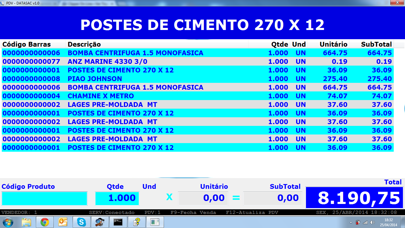This screenshot has height=228, width=405.
Task: Focus the Qtde field showing 1.000
Action: click(117, 198)
